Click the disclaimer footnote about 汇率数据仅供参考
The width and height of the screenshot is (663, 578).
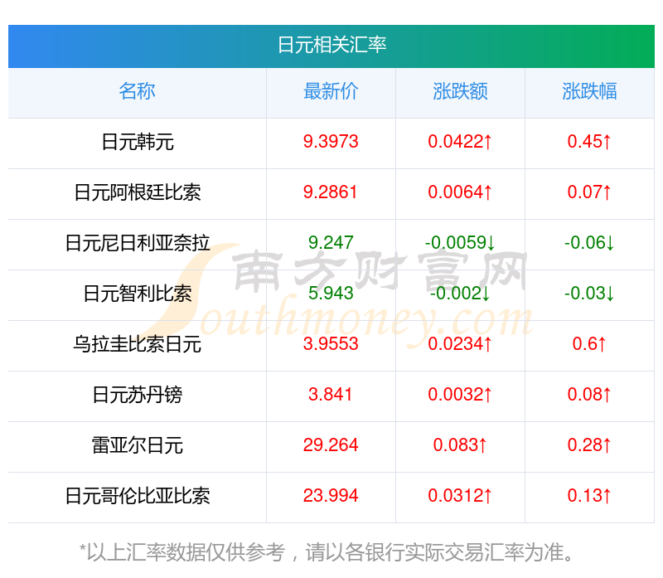327,552
